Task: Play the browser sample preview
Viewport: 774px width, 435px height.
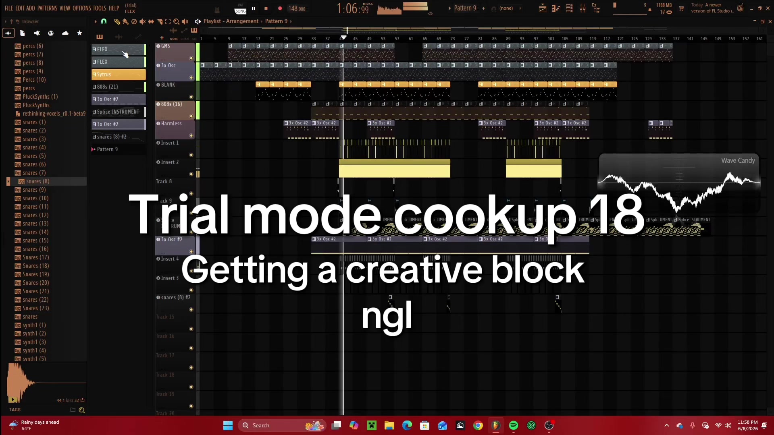Action: click(x=12, y=400)
